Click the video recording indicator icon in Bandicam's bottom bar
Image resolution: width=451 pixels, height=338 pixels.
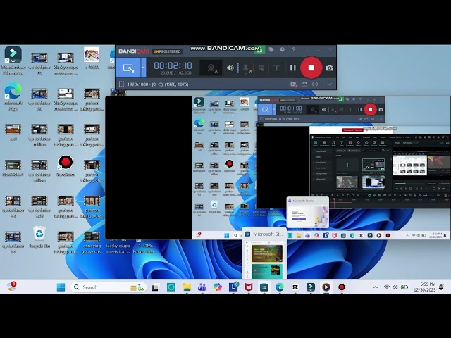click(293, 84)
